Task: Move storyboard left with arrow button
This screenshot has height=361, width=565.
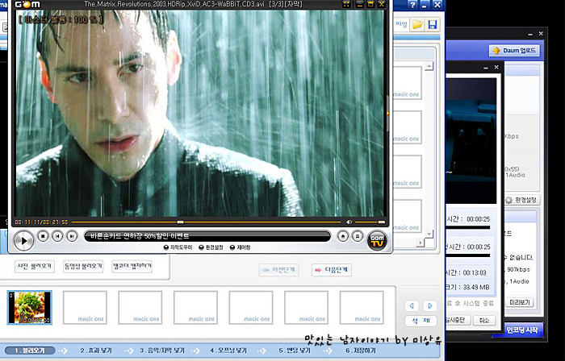Action: tap(412, 306)
